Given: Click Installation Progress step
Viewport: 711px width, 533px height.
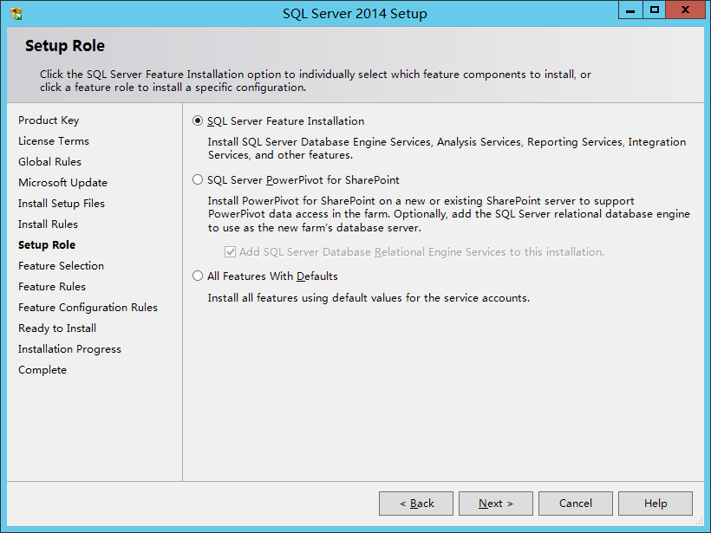Looking at the screenshot, I should [x=70, y=349].
